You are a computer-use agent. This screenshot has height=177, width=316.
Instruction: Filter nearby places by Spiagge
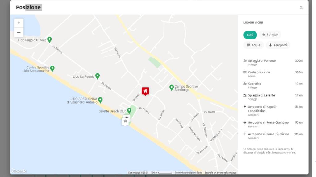pos(270,35)
